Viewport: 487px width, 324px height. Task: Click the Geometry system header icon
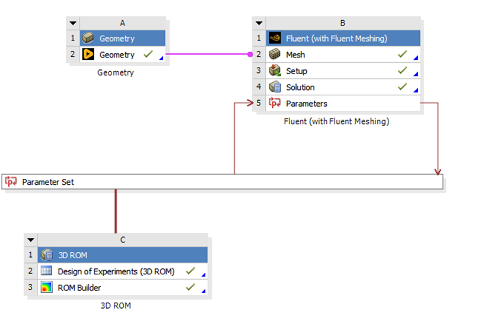88,39
